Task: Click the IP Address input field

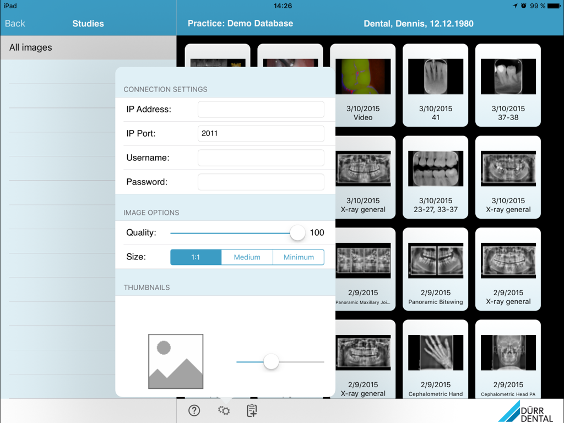Action: [260, 109]
